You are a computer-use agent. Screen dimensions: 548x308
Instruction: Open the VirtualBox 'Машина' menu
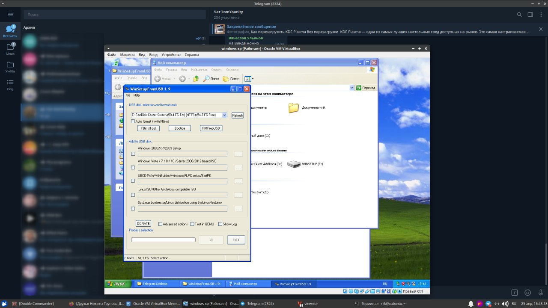[x=127, y=55]
